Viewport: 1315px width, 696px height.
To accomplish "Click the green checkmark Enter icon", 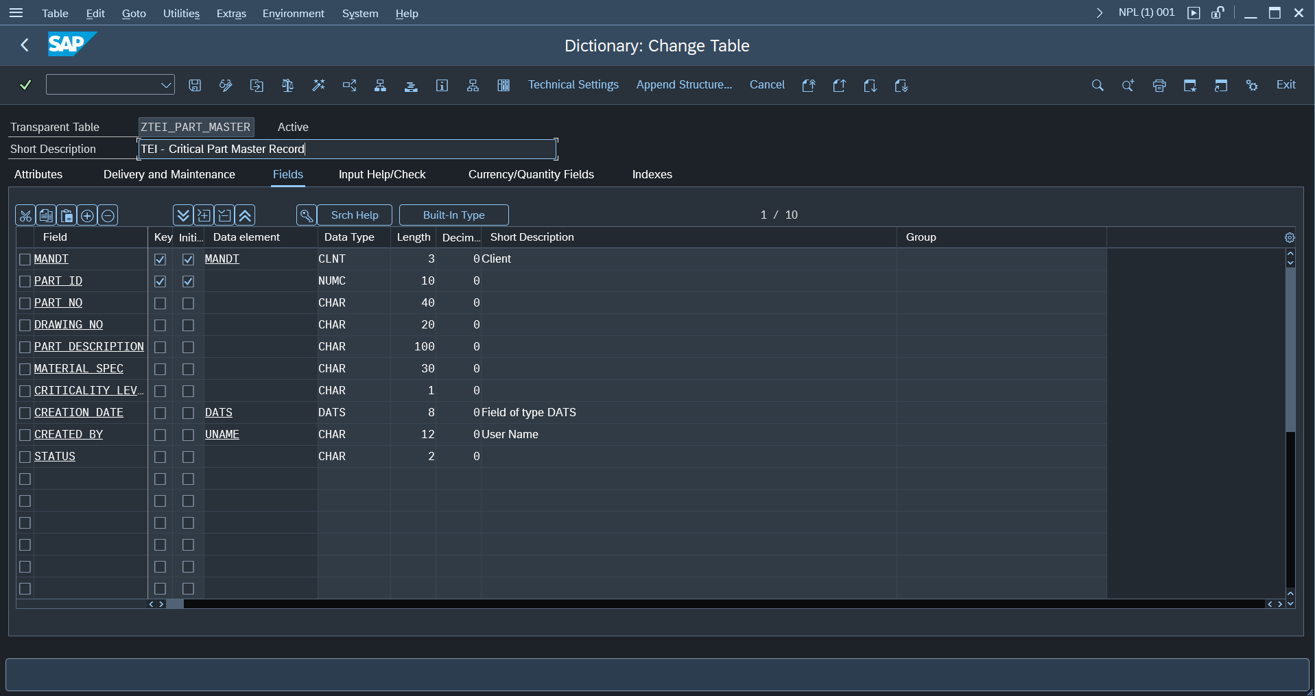I will tap(25, 85).
